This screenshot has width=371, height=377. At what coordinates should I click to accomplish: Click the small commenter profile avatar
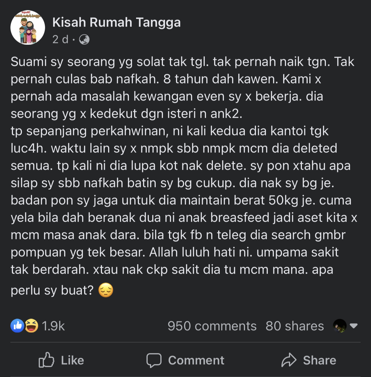click(x=340, y=326)
